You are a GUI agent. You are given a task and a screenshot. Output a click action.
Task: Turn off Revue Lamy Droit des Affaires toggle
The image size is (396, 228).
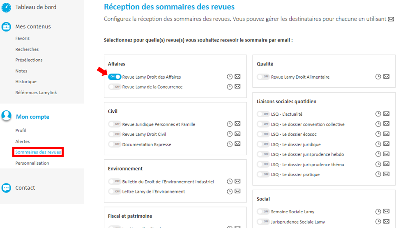(x=115, y=77)
